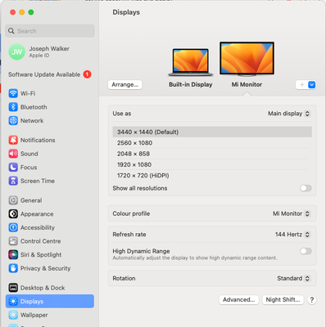This screenshot has width=326, height=327.
Task: Select the Notifications sidebar label
Action: point(38,140)
